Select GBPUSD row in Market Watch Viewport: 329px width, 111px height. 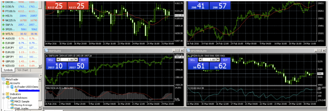point(19,61)
